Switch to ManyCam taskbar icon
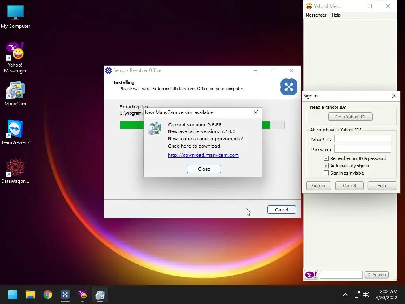The width and height of the screenshot is (405, 304). click(100, 294)
